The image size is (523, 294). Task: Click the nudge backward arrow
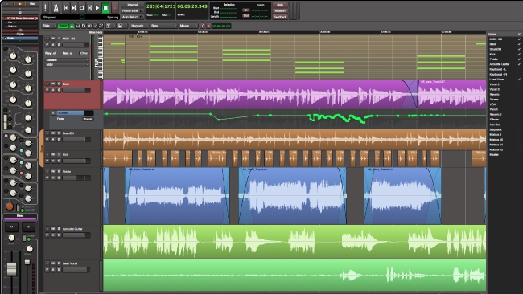[x=203, y=26]
